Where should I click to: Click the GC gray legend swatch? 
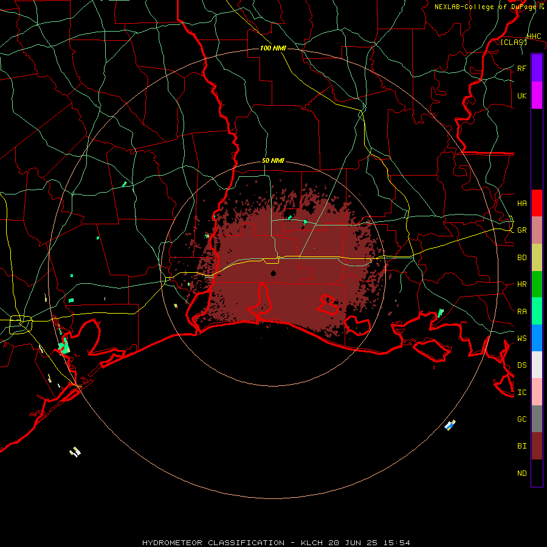point(537,419)
